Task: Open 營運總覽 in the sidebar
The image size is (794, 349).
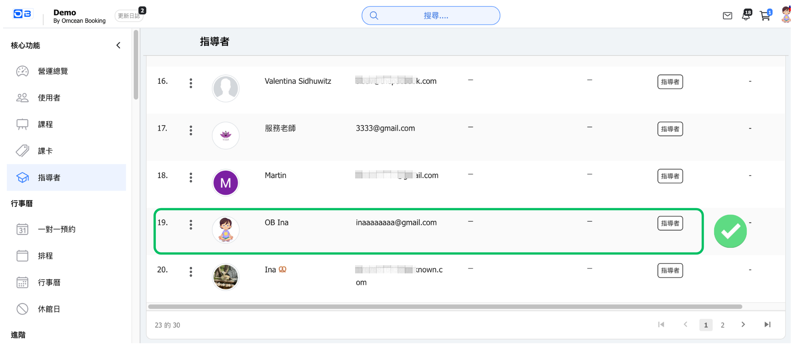Action: coord(53,71)
